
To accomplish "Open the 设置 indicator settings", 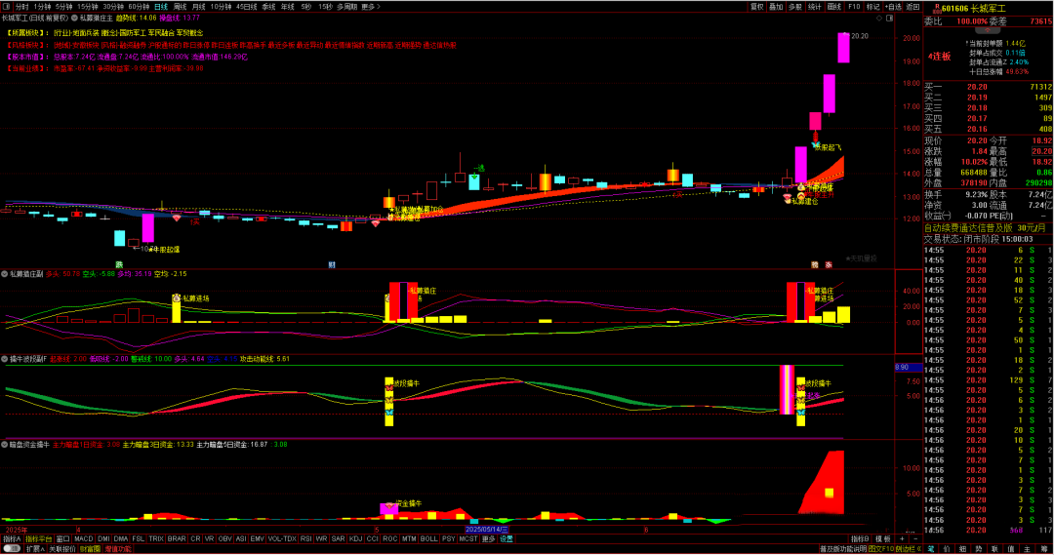I will tap(507, 538).
